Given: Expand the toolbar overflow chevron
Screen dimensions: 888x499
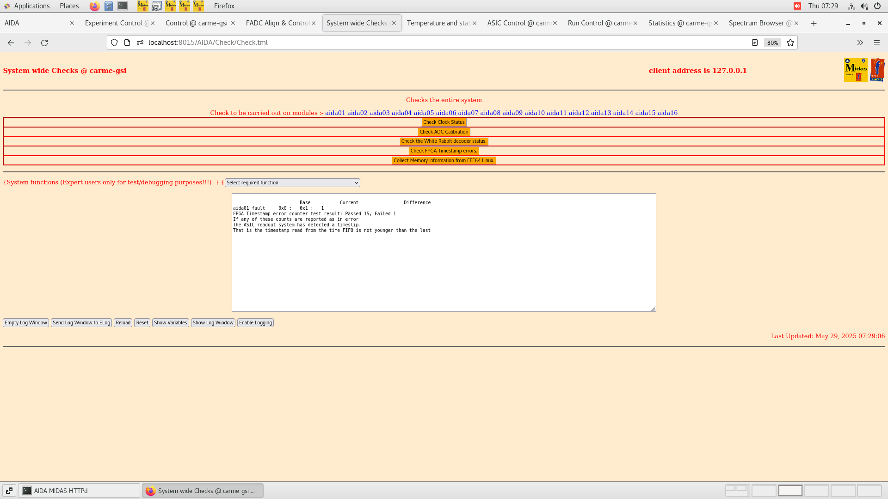Looking at the screenshot, I should click(860, 43).
